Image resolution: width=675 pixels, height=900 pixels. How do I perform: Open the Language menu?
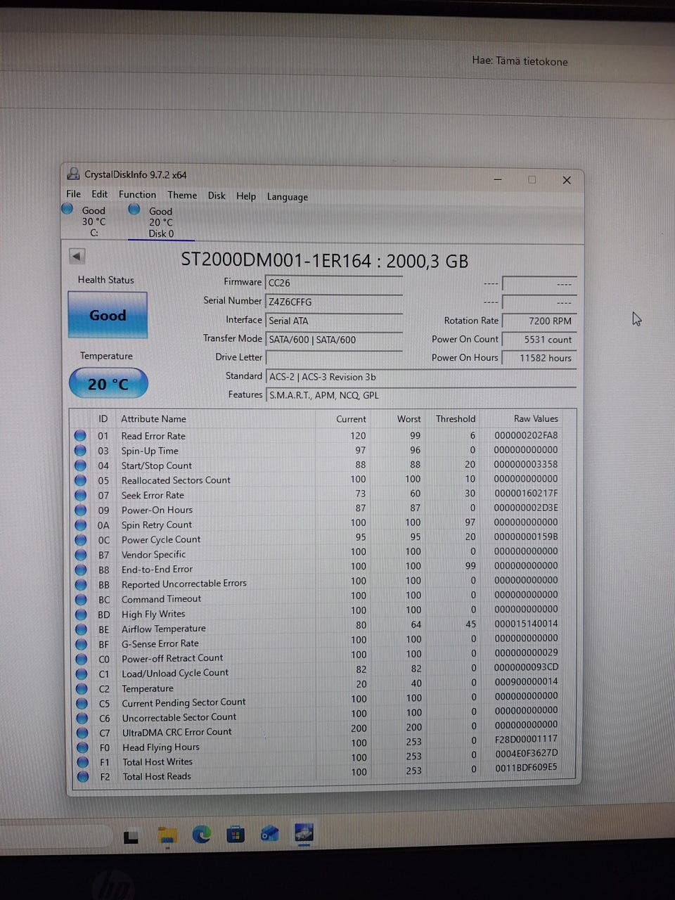[x=288, y=197]
